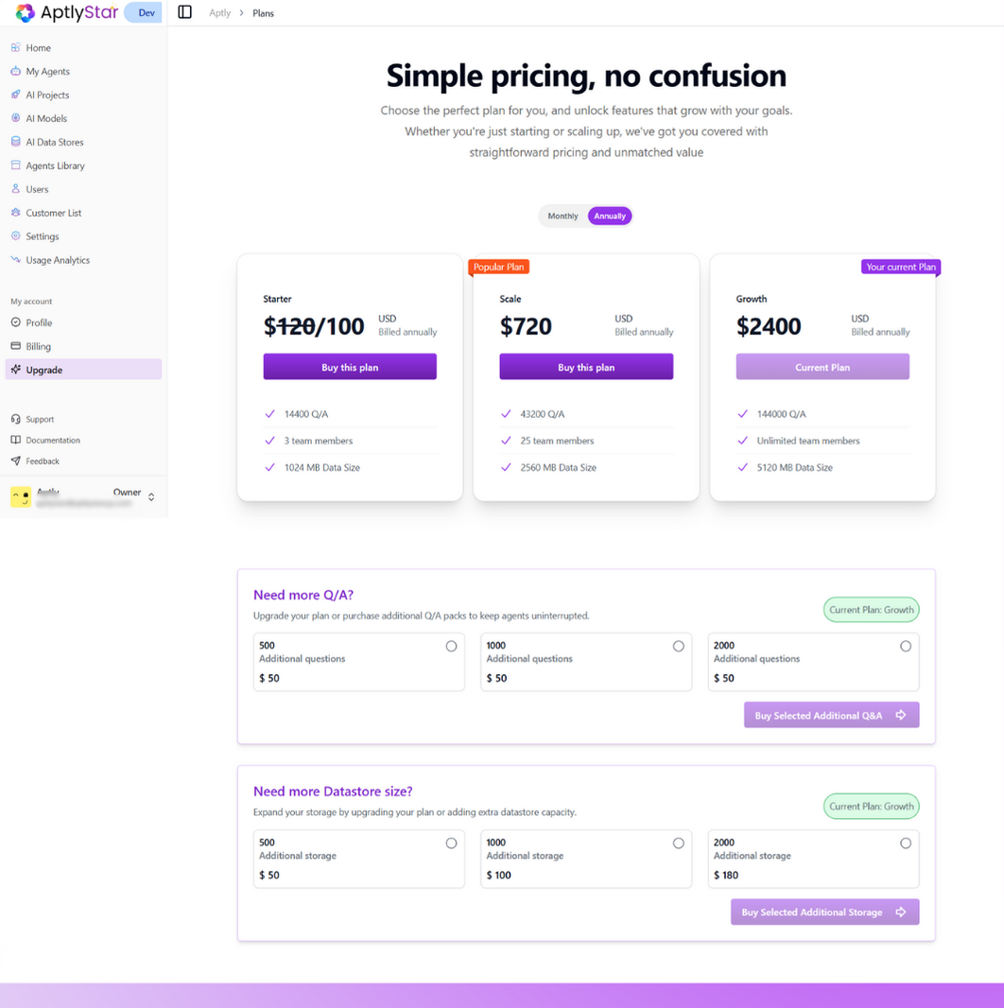Viewport: 1004px width, 1008px height.
Task: Buy the Starter plan
Action: (350, 367)
